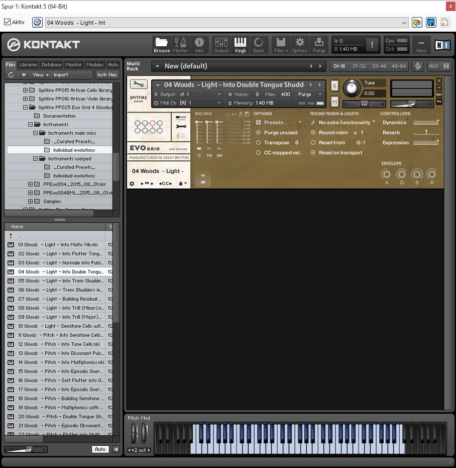Click the load preset folder icon
This screenshot has height=468, width=456.
point(417,23)
